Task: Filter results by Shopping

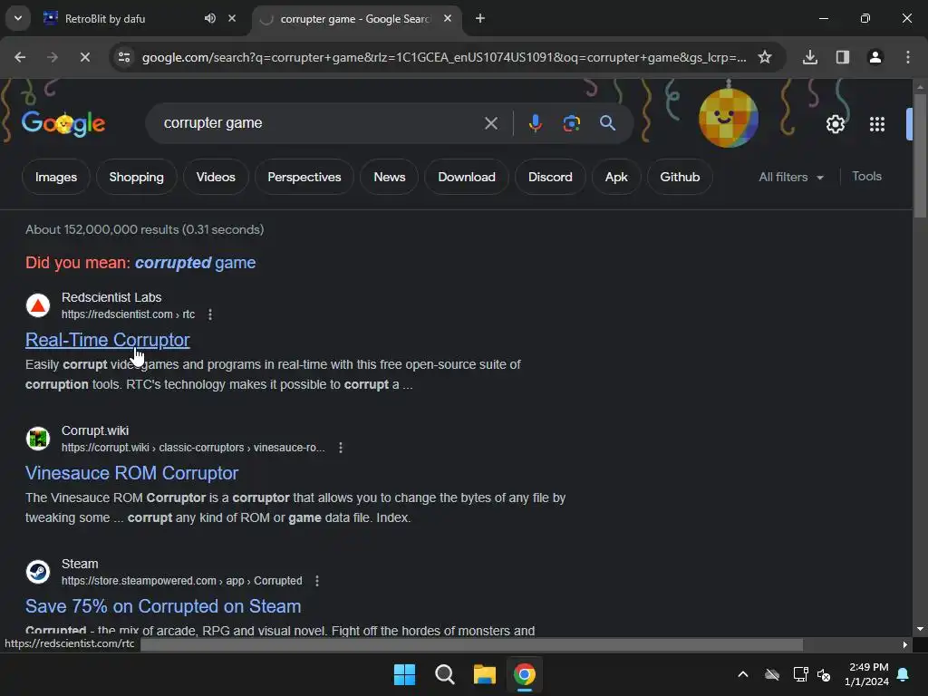Action: coord(136,177)
